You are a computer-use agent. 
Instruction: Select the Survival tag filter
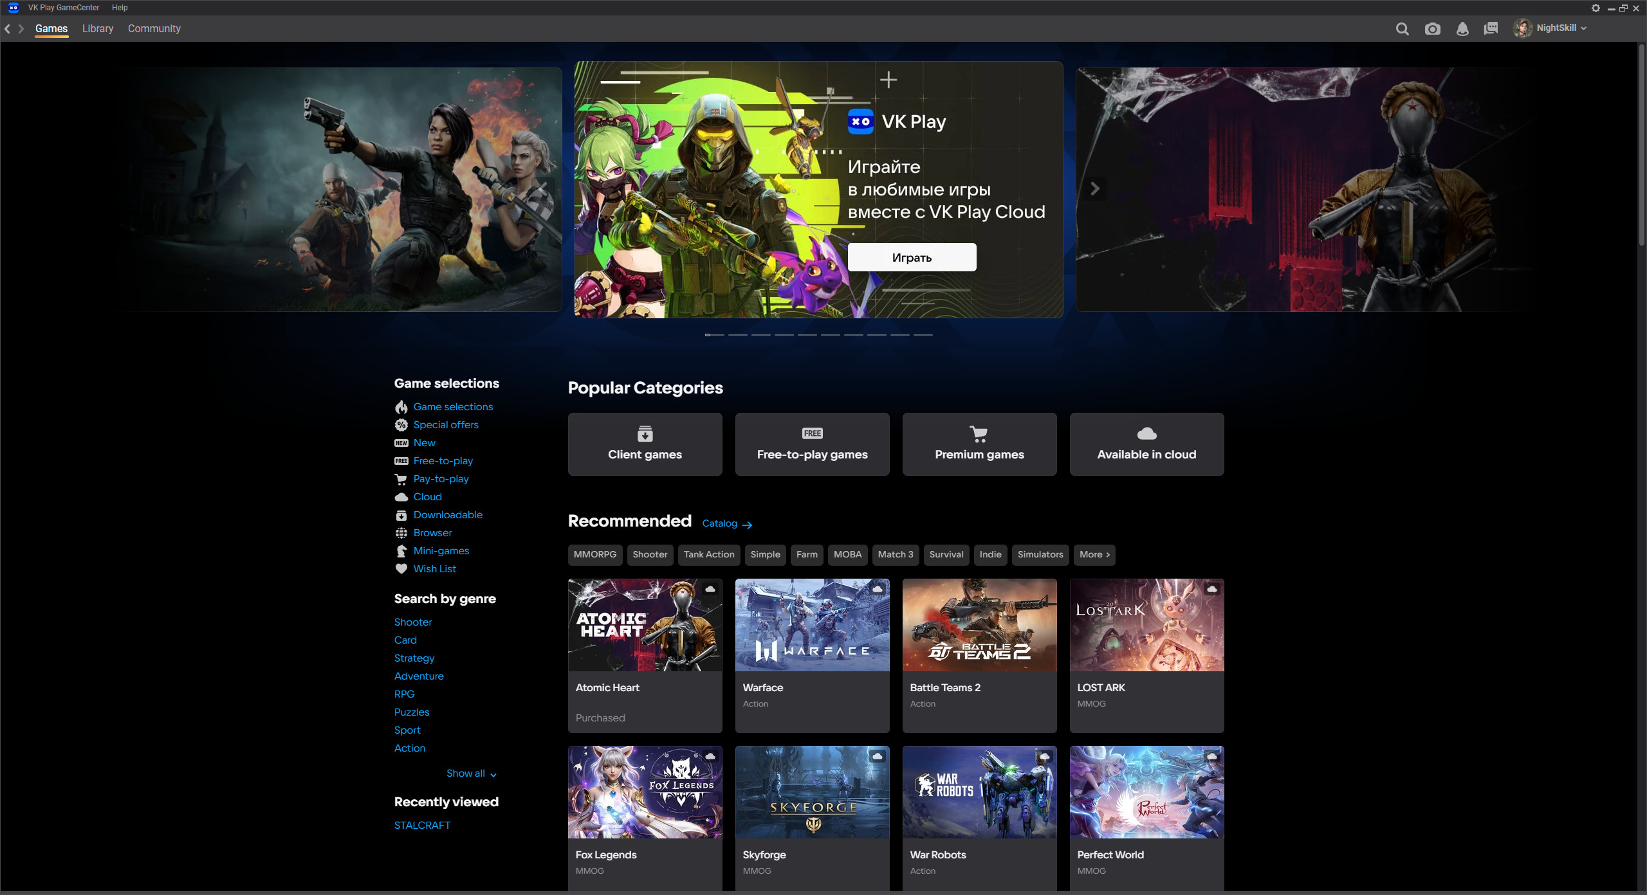click(946, 554)
